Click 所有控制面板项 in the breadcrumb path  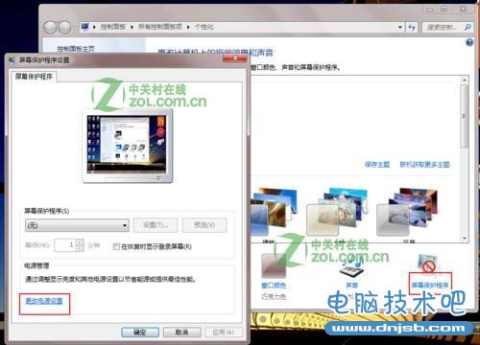coord(159,27)
